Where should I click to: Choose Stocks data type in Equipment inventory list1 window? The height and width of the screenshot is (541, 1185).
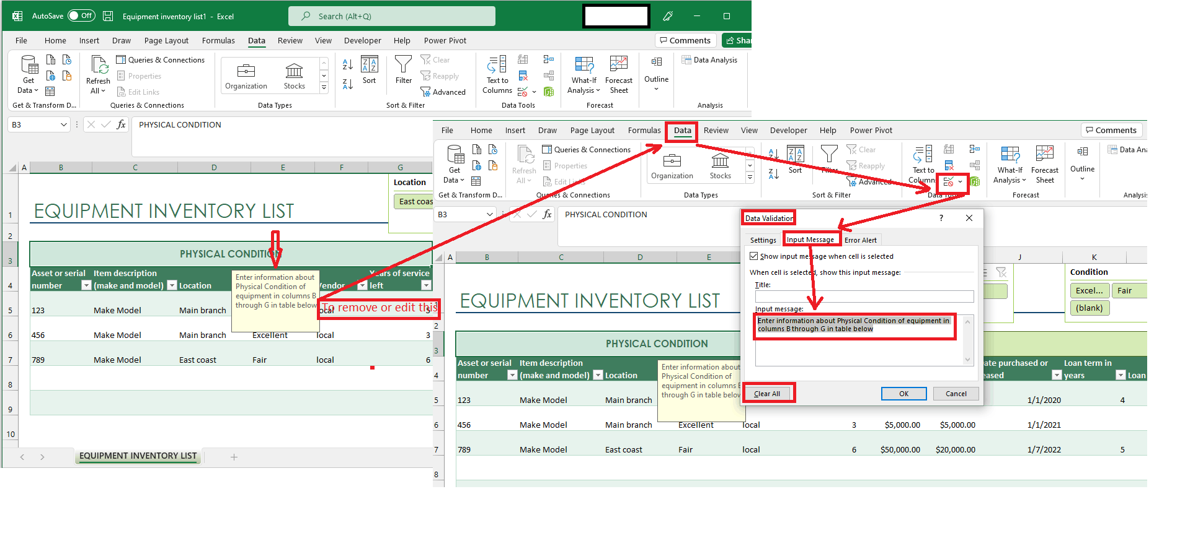click(295, 76)
